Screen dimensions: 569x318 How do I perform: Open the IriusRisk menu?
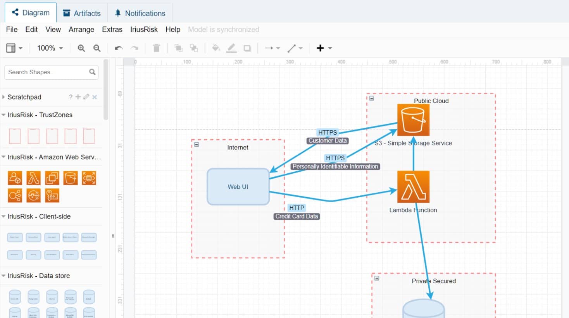[x=144, y=29]
